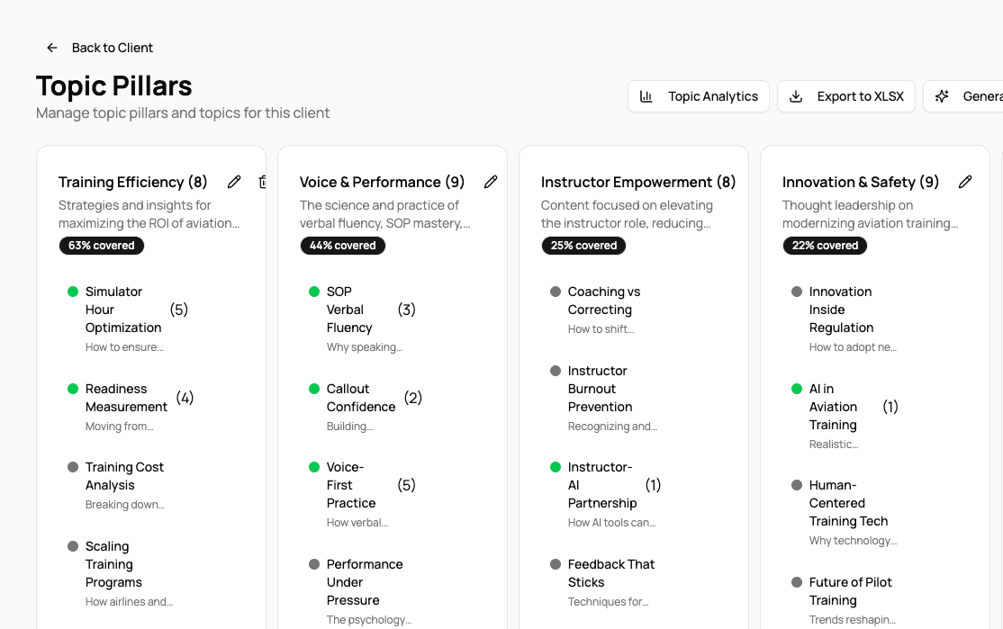Click gray status dot of Future of Pilot Training
The image size is (1003, 629).
point(797,582)
